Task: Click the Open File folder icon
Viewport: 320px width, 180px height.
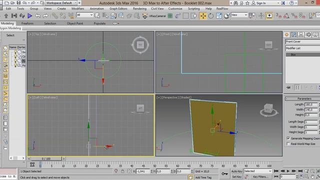Action: point(12,3)
